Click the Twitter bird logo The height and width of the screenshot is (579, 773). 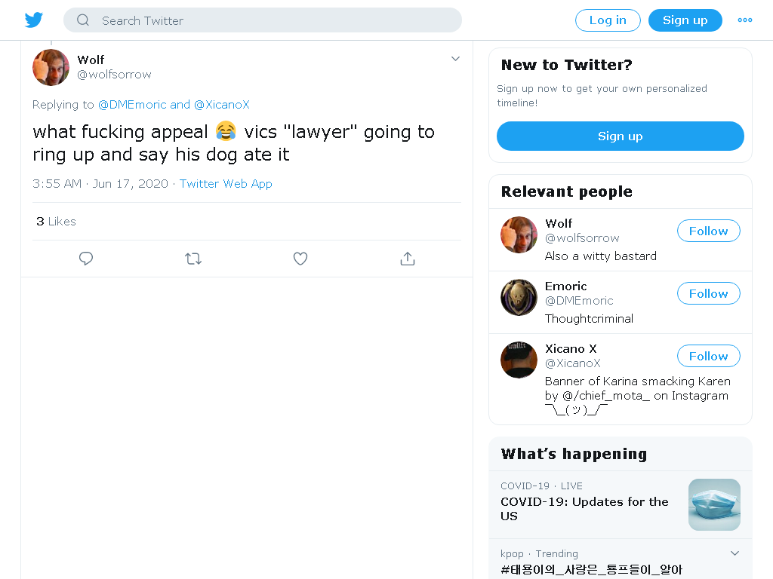click(x=33, y=20)
